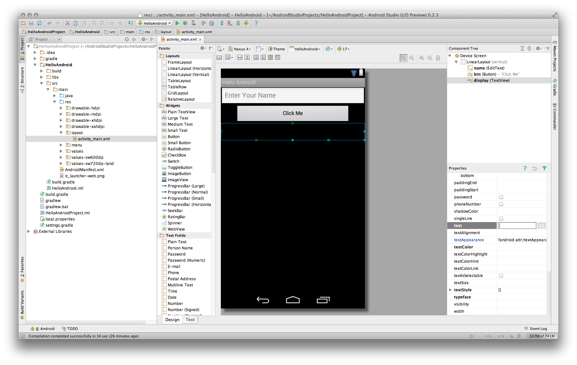Select RelativeLayout in the Palette
The width and height of the screenshot is (577, 365).
(x=181, y=99)
